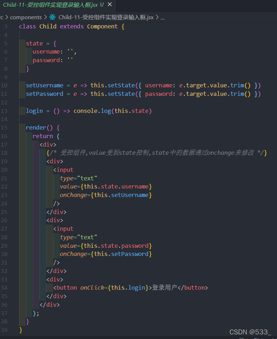This screenshot has height=339, width=277.
Task: Click line number 34 in gutter
Action: coord(4,288)
